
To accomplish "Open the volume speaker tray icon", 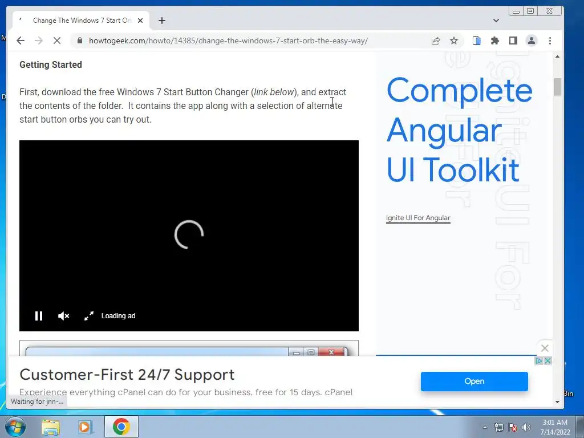I will pyautogui.click(x=526, y=428).
